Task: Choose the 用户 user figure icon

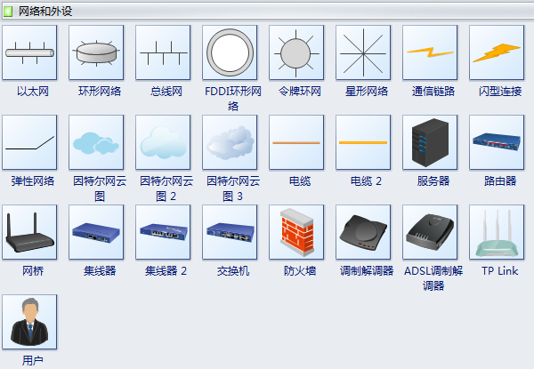Action: [29, 322]
